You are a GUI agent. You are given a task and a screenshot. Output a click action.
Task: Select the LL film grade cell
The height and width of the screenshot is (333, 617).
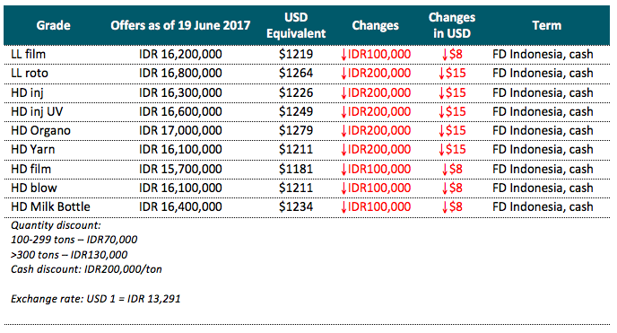29,55
